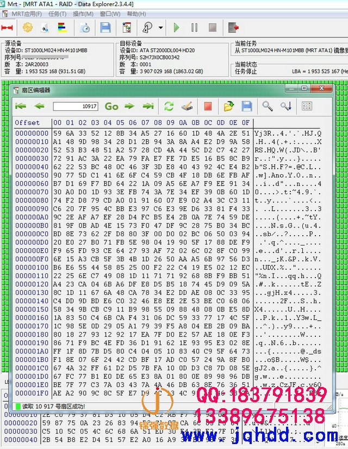
Task: Select offset row 00000000
Action: [32, 133]
